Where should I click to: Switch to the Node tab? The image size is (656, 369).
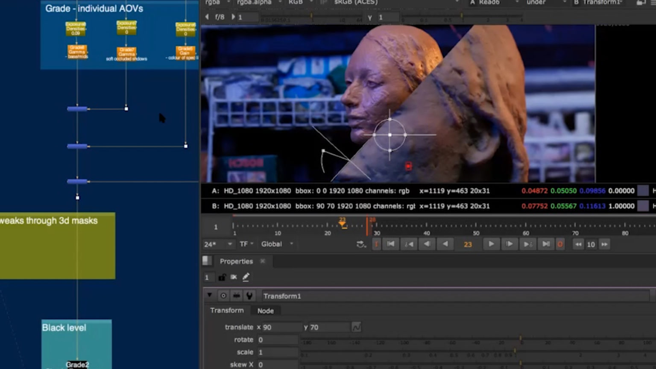265,311
